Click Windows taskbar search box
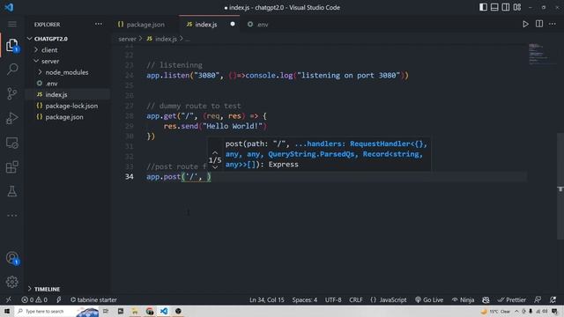Viewport: 564px width, 317px height. 56,311
